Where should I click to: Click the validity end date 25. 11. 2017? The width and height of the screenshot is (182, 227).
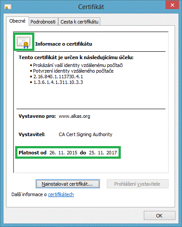pyautogui.click(x=103, y=153)
